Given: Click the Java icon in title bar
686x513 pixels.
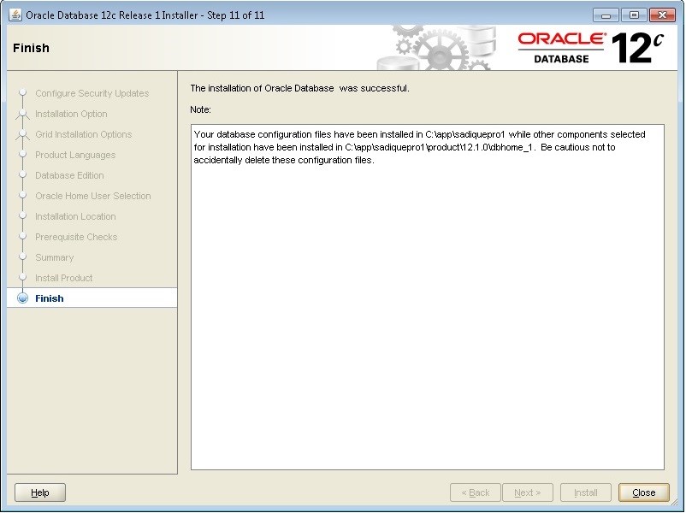Looking at the screenshot, I should 15,15.
